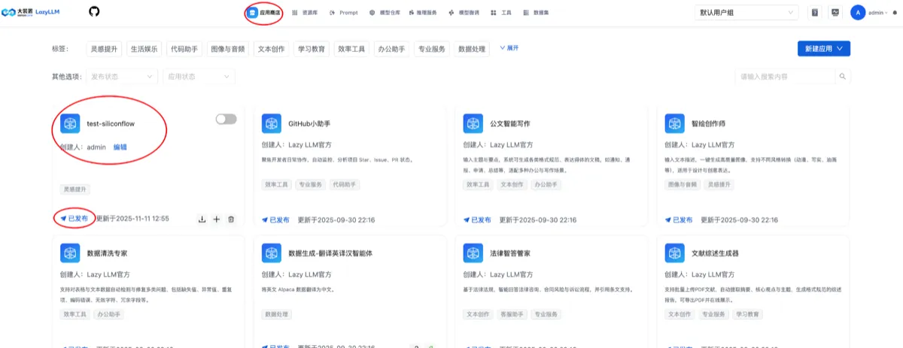Go to the 模型仓库 tab
903x348 pixels.
pyautogui.click(x=385, y=13)
